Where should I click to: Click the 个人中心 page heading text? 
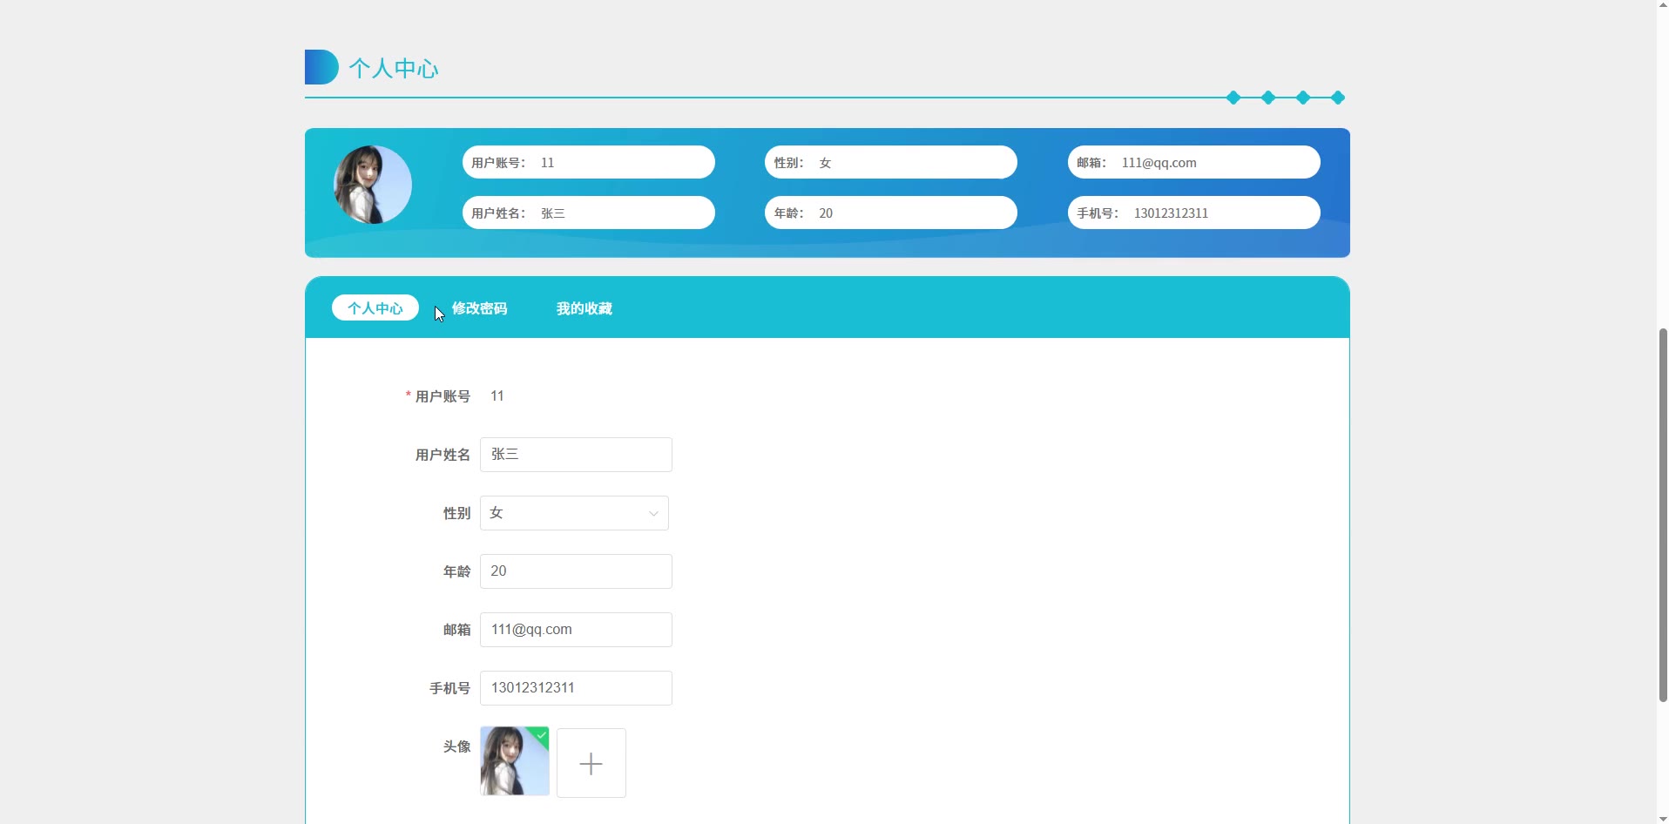(x=394, y=69)
